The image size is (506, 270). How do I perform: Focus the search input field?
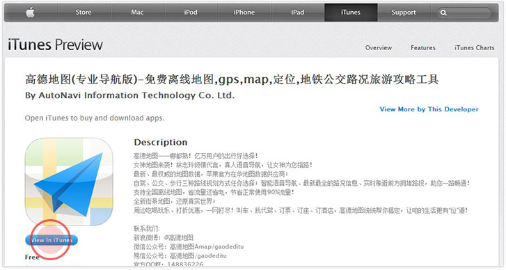tap(464, 13)
